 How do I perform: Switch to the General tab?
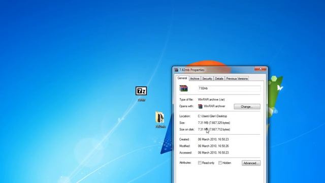[x=182, y=78]
